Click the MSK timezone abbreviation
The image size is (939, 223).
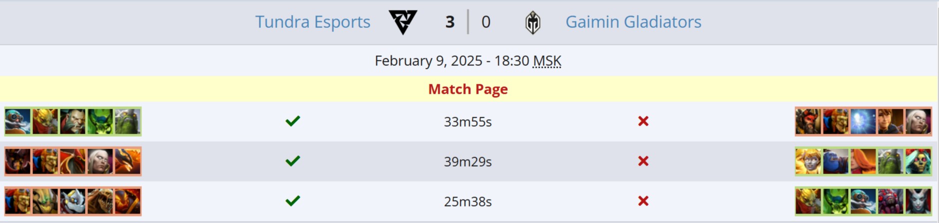tap(547, 61)
